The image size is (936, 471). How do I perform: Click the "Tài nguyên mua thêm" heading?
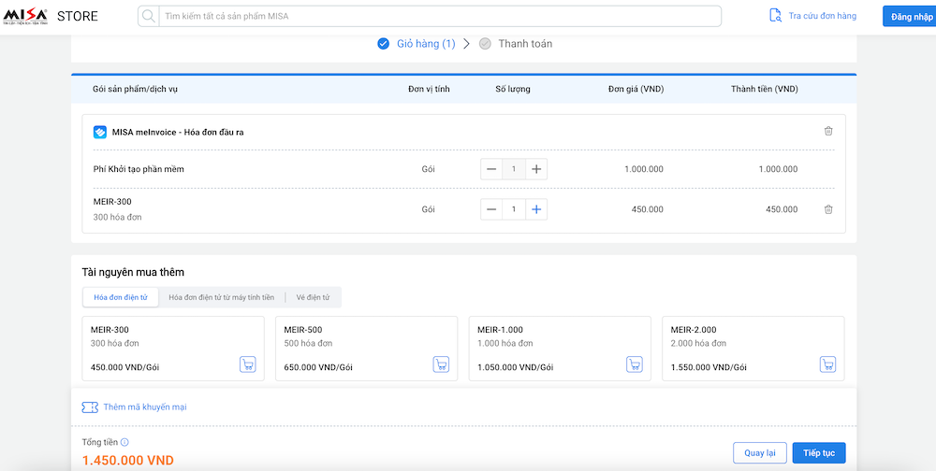[x=133, y=273]
